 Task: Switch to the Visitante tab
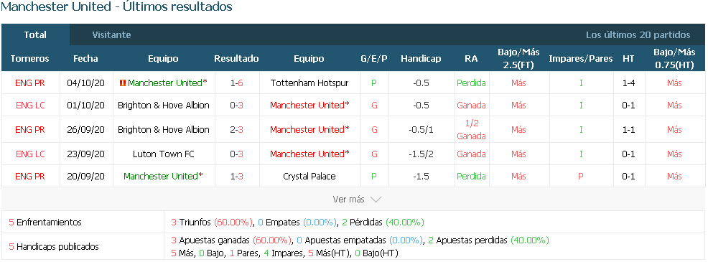[x=111, y=34]
